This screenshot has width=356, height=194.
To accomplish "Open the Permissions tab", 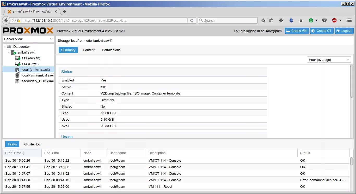I will 111,50.
